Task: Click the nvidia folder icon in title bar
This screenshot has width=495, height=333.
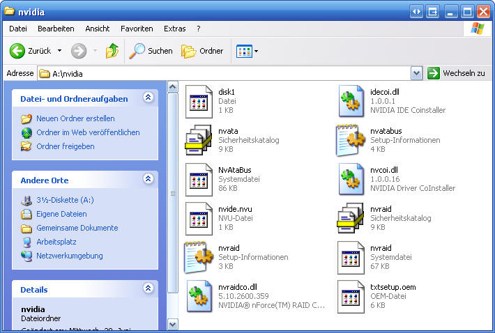Action: [10, 11]
